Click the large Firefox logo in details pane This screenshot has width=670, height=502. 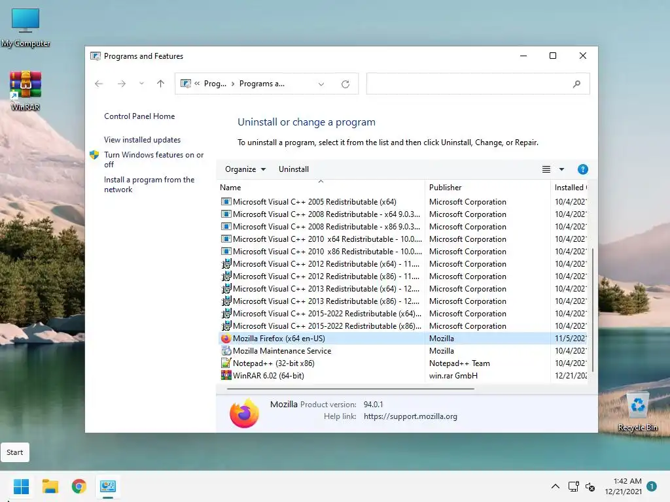pyautogui.click(x=245, y=414)
